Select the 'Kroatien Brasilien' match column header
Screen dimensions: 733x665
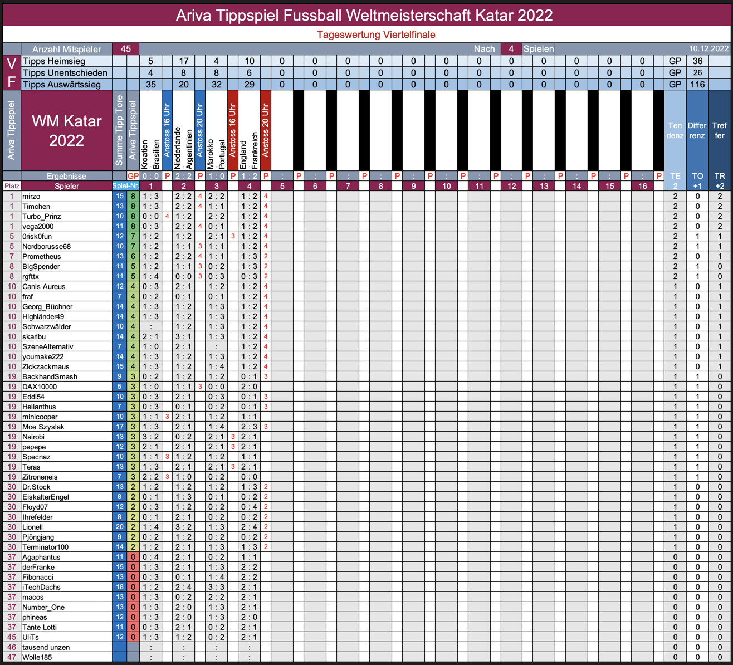(x=151, y=131)
